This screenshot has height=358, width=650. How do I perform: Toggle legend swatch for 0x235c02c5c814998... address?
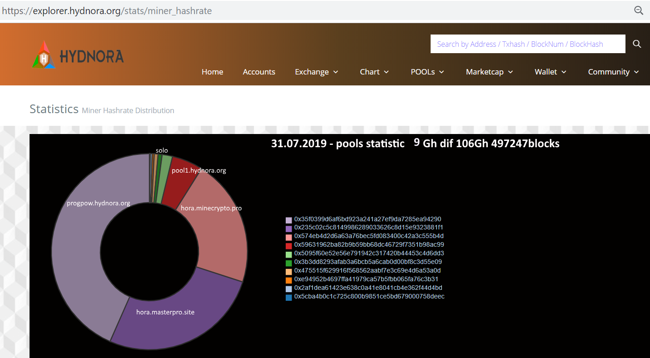click(289, 229)
